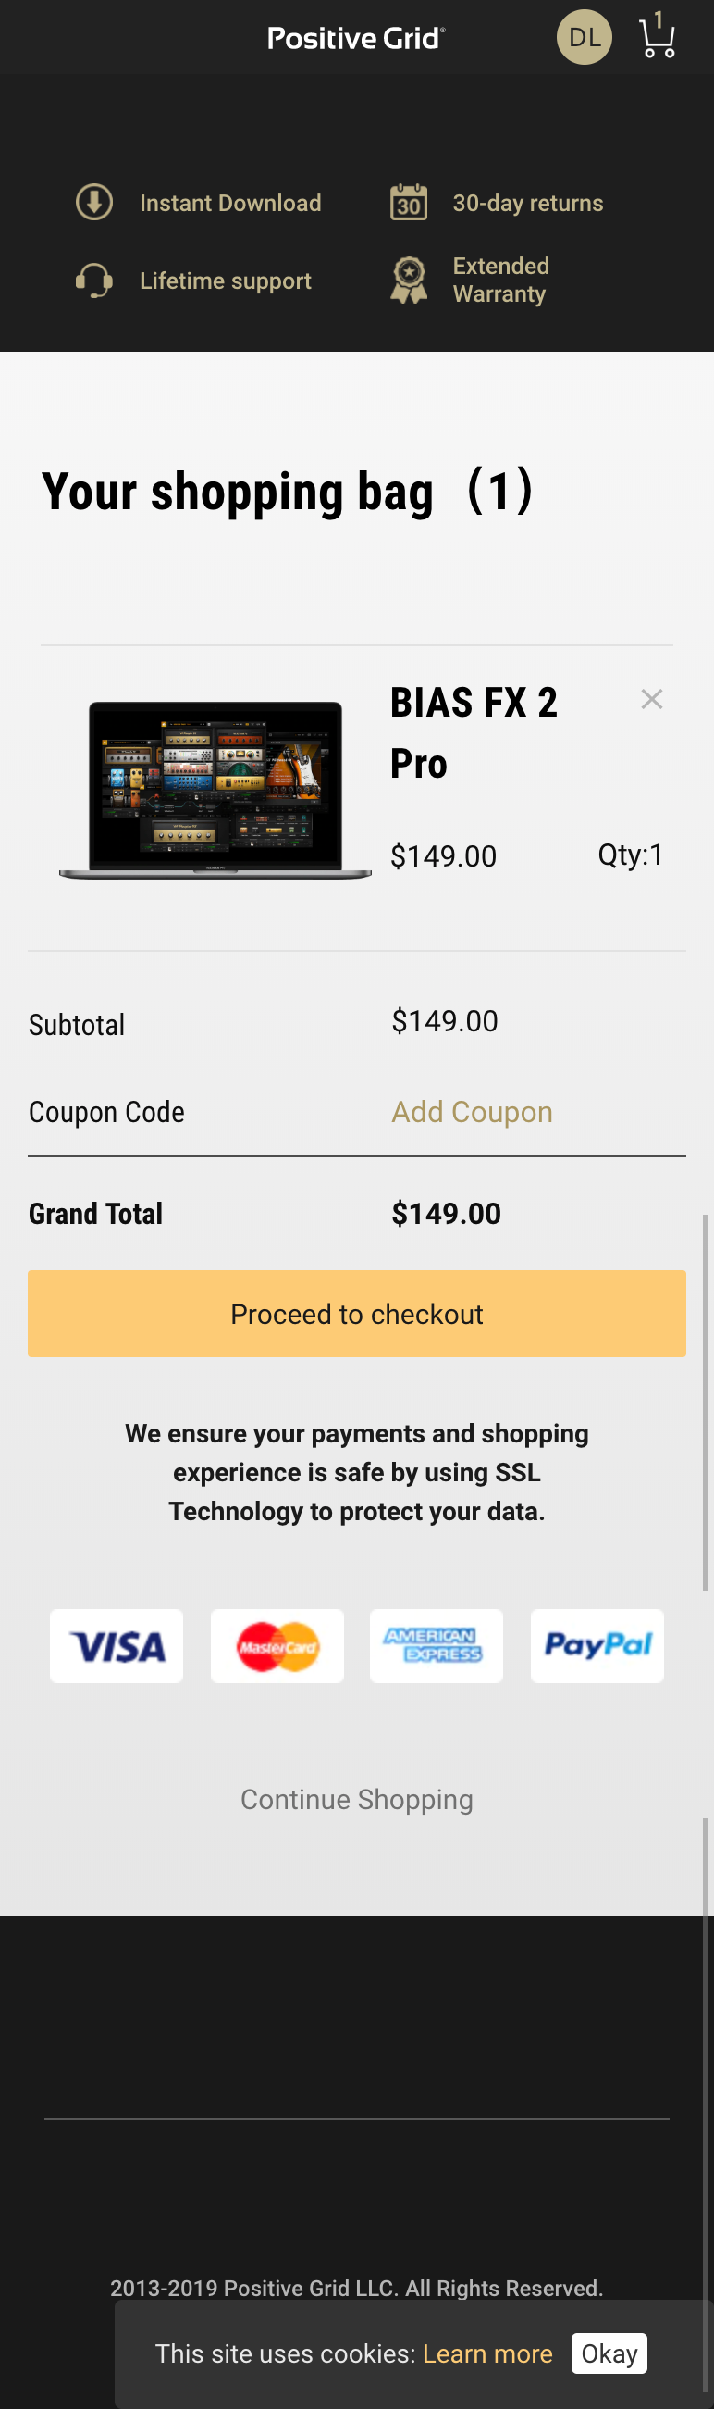Click the Qty:1 quantity label
The image size is (714, 2409).
tap(630, 855)
